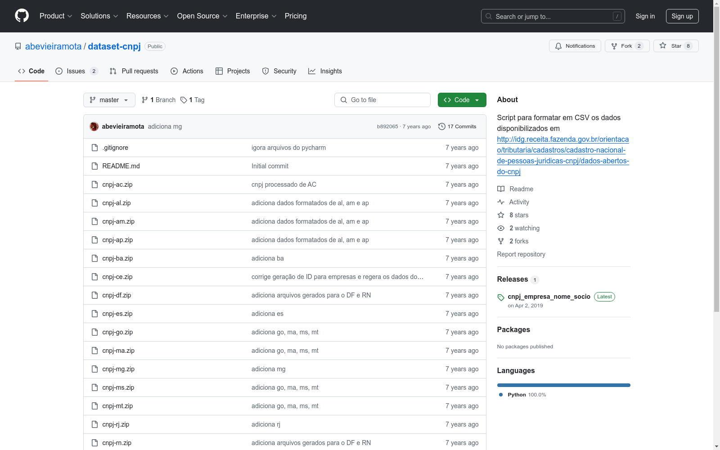The width and height of the screenshot is (720, 450).
Task: Open the abevieiramota owner link
Action: coord(54,46)
